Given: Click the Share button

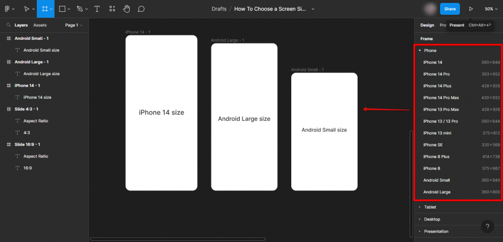Looking at the screenshot, I should click(x=449, y=9).
